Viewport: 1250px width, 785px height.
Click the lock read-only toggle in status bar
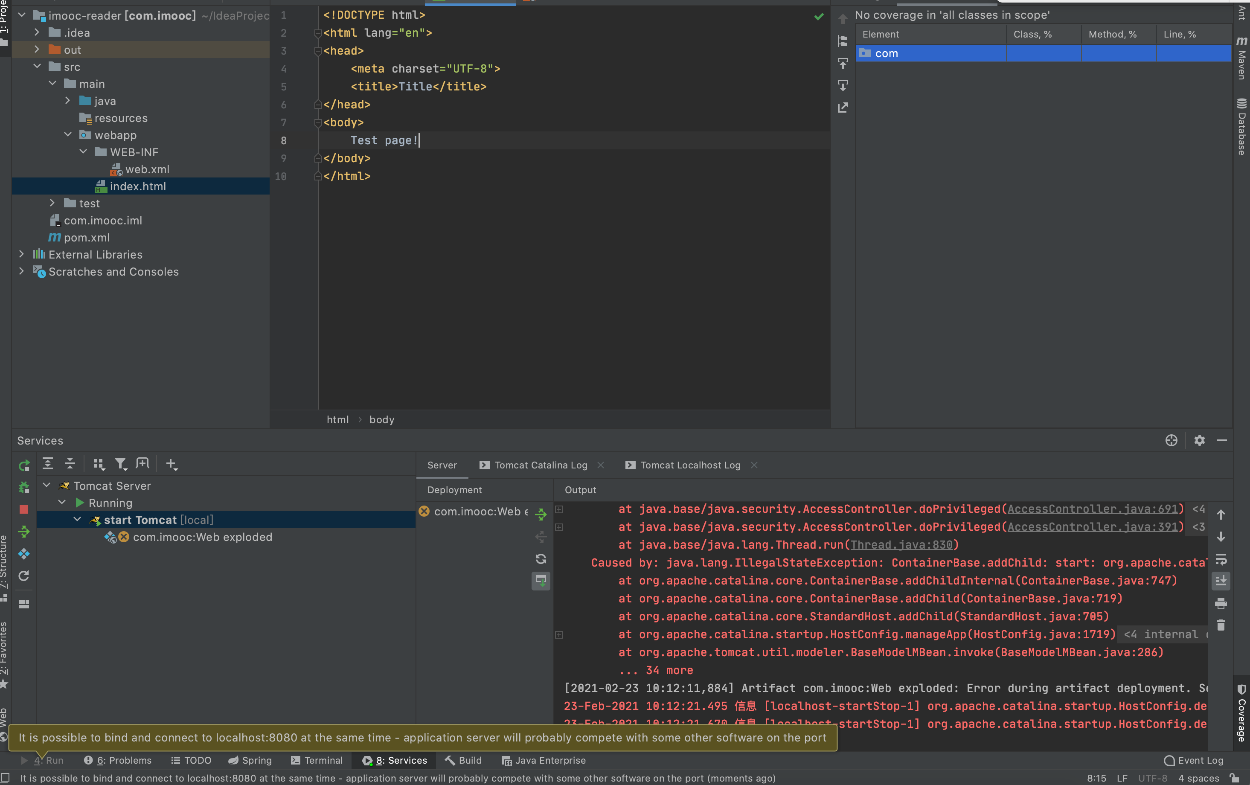1235,778
